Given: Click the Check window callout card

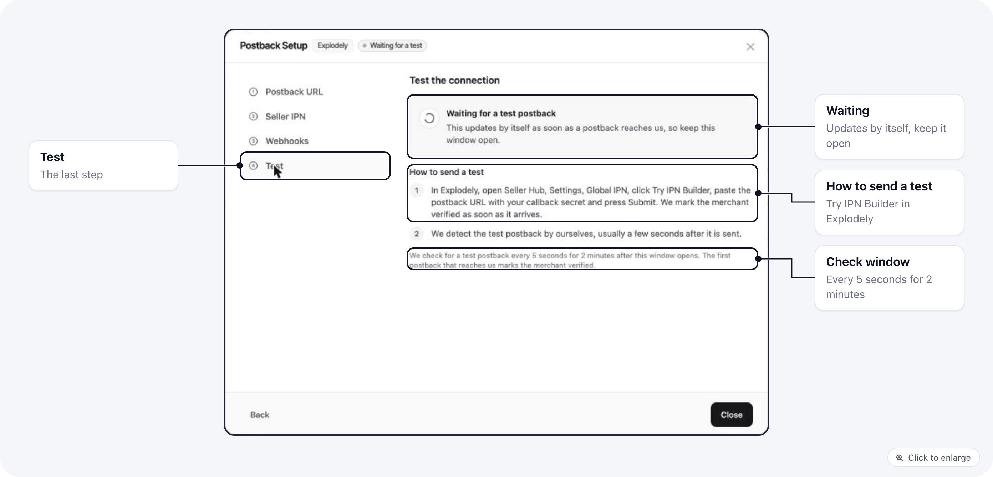Looking at the screenshot, I should pos(889,278).
